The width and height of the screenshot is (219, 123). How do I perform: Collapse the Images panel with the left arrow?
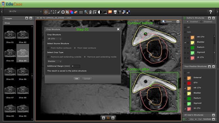(x=31, y=18)
